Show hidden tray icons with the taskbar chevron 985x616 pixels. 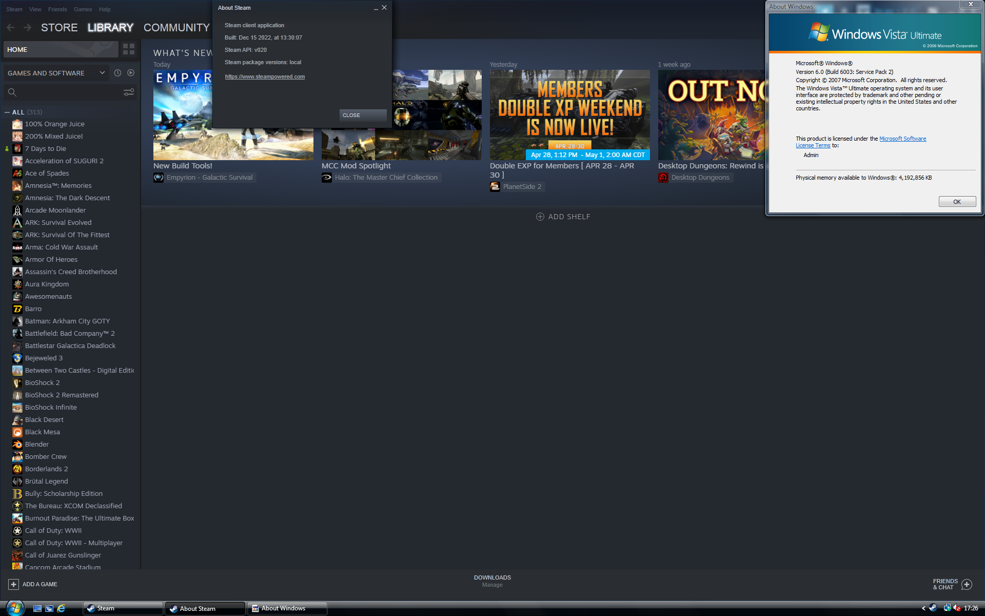(923, 608)
